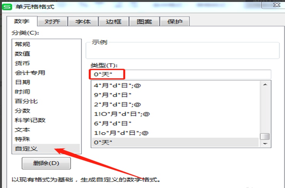Viewport: 285px width, 188px height.
Task: Switch to the 数字 tab
Action: tap(22, 21)
